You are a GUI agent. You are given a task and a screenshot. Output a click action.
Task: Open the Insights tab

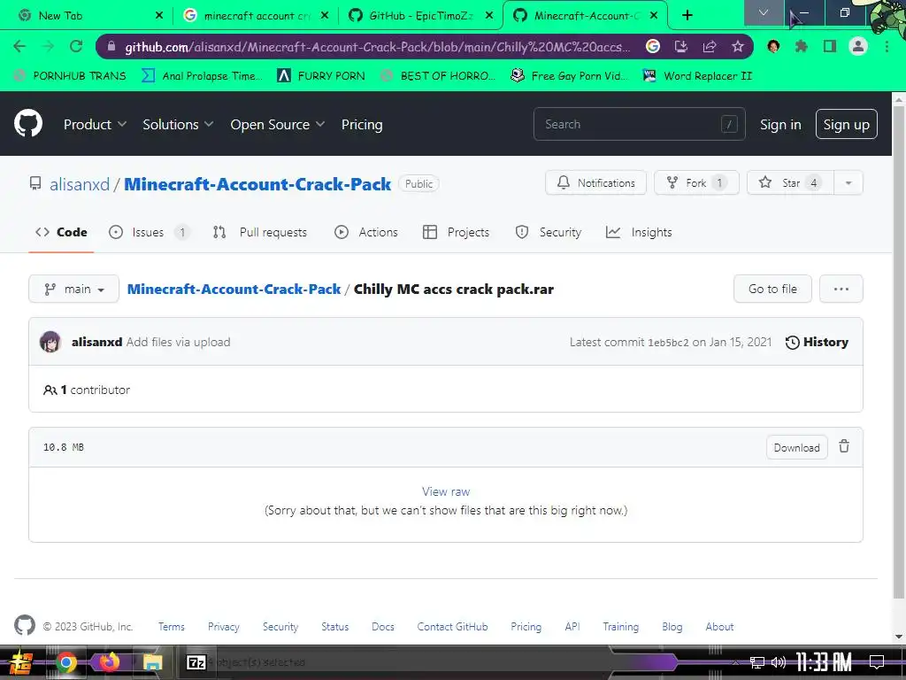(639, 232)
